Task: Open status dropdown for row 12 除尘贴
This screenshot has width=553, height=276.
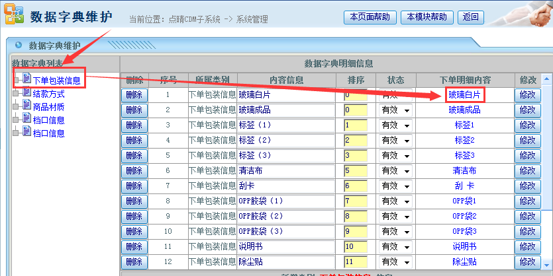Action: [x=395, y=262]
